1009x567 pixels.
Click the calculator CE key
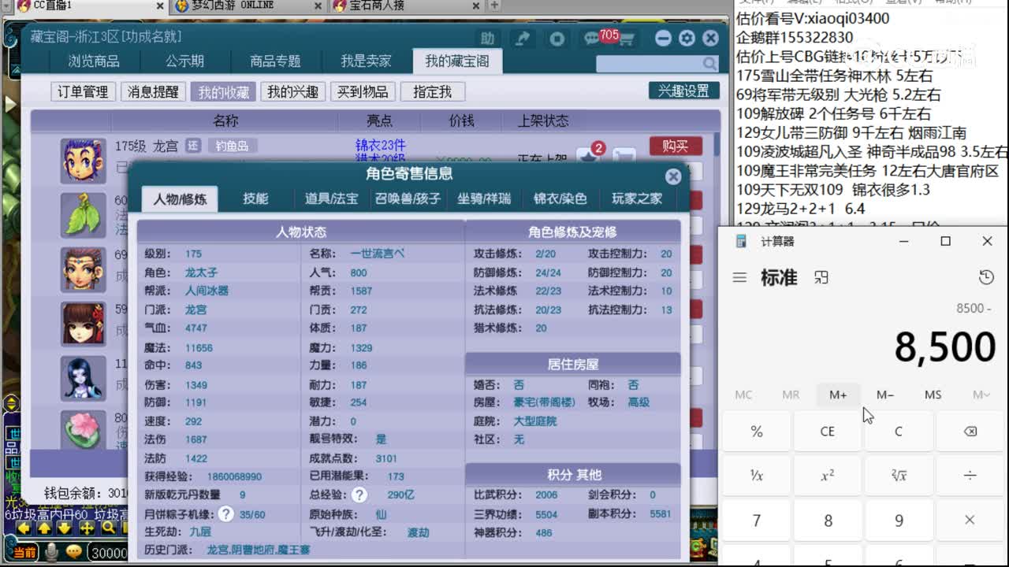[828, 432]
